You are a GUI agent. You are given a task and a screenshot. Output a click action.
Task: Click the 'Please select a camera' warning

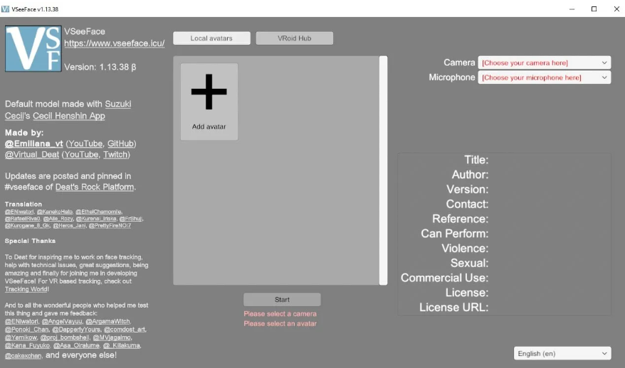click(x=280, y=314)
